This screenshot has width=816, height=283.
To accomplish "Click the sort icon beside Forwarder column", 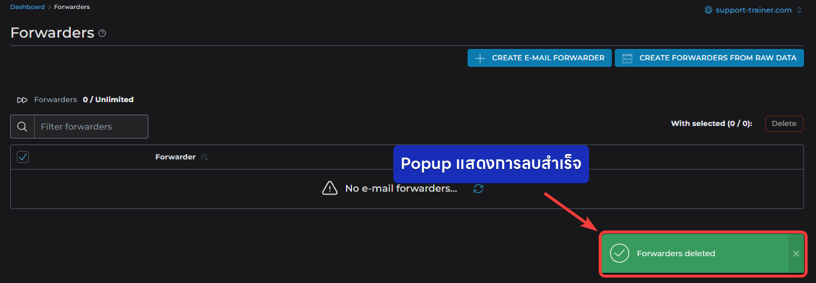I will point(204,157).
